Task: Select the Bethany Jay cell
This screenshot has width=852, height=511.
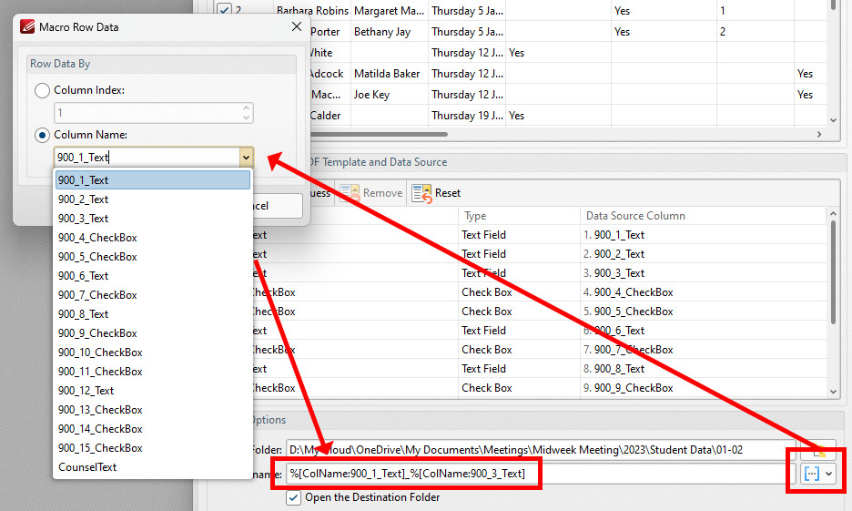Action: tap(390, 32)
